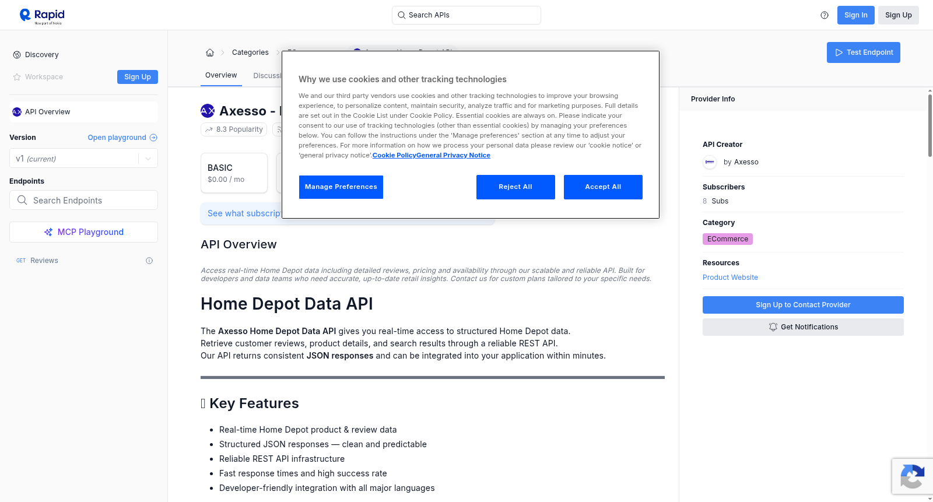Click the 8.3 Popularity badge

pyautogui.click(x=234, y=129)
